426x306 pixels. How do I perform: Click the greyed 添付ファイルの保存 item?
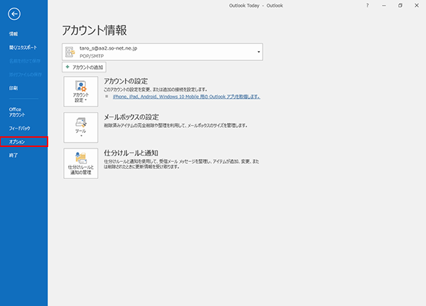click(23, 75)
